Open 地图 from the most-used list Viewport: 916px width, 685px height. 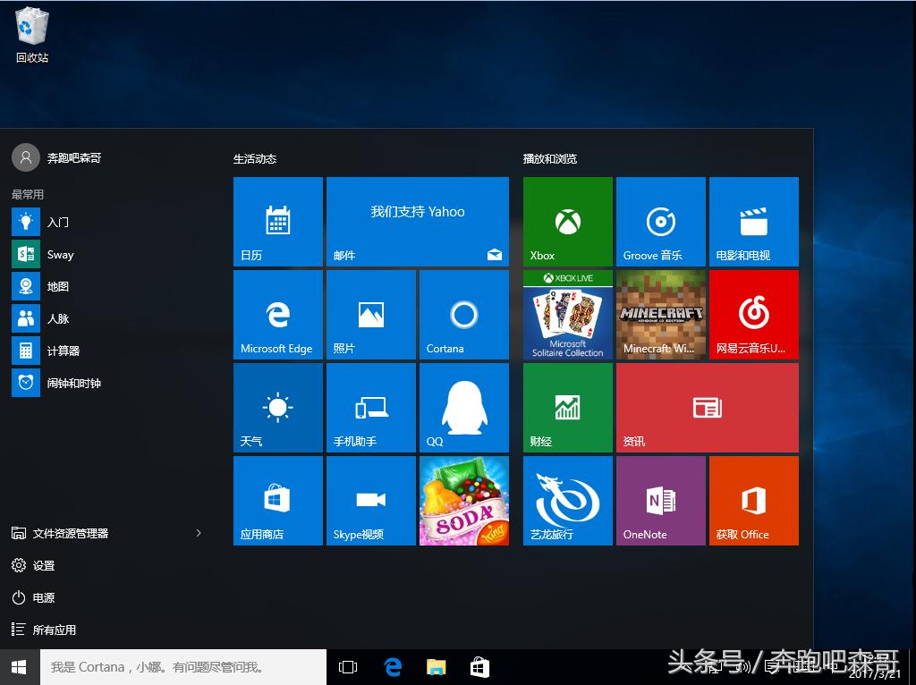(x=57, y=286)
